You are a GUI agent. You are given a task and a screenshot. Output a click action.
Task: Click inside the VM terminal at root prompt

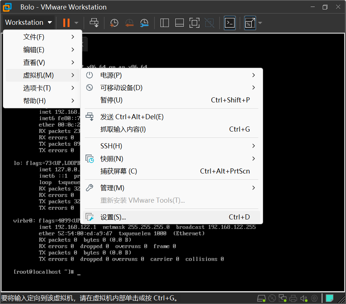[x=146, y=272]
